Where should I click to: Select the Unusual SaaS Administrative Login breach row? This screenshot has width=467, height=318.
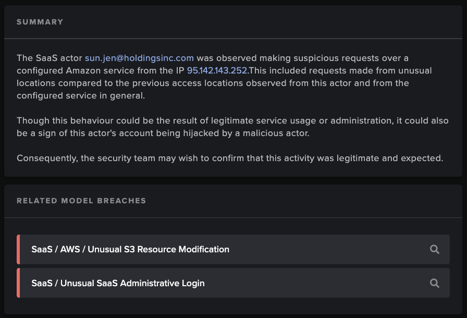click(x=233, y=283)
